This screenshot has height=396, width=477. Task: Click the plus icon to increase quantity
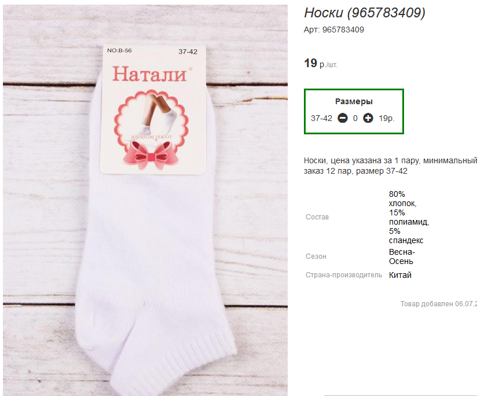tap(368, 118)
